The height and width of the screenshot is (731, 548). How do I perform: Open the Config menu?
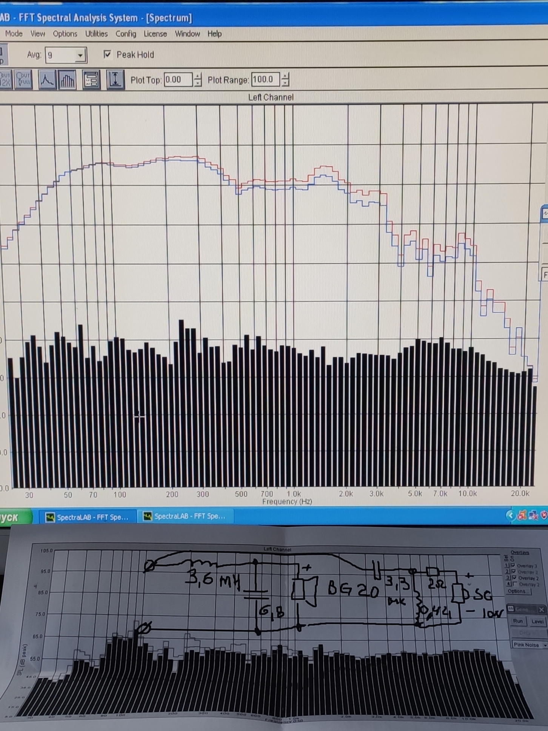[126, 34]
